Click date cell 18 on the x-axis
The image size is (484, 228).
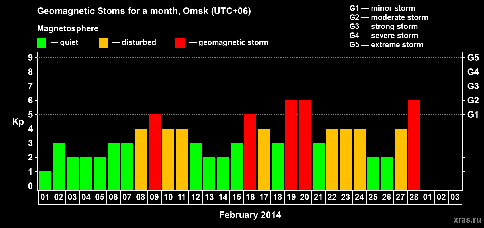tap(278, 197)
